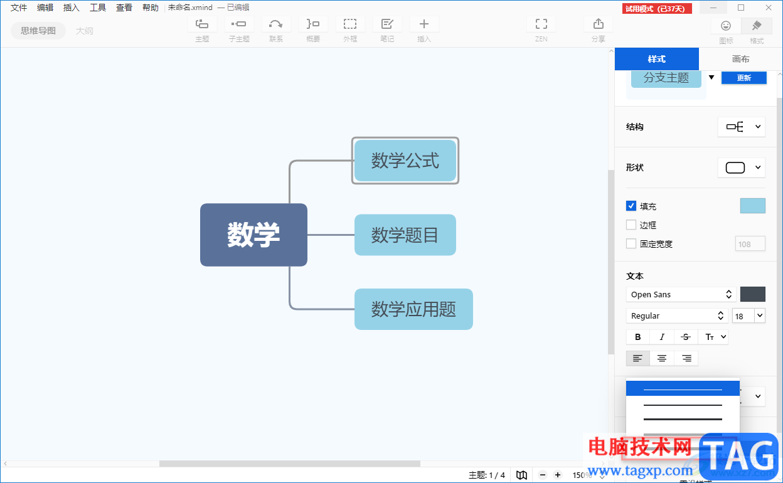This screenshot has height=483, width=783.
Task: Add a new topic with 主题 icon
Action: click(x=202, y=24)
